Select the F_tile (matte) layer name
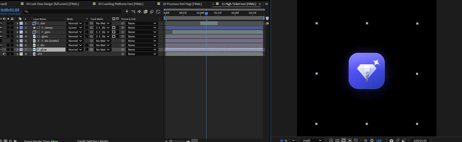This screenshot has width=462, height=142. (50, 41)
